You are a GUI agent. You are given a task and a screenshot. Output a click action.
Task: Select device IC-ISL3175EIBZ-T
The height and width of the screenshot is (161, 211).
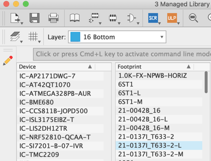pyautogui.click(x=60, y=120)
